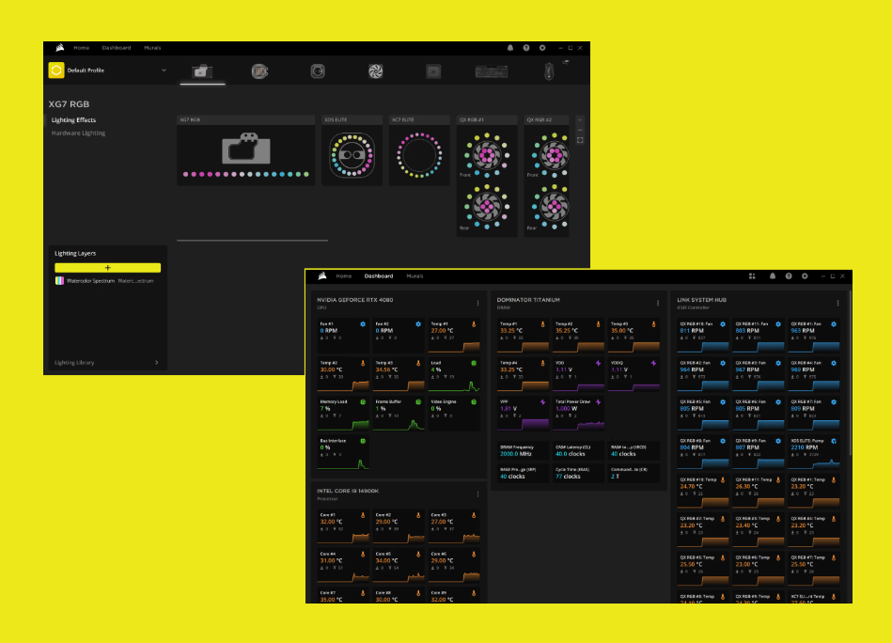Click the Core #1 thermometer icon
The image size is (892, 643).
point(363,515)
